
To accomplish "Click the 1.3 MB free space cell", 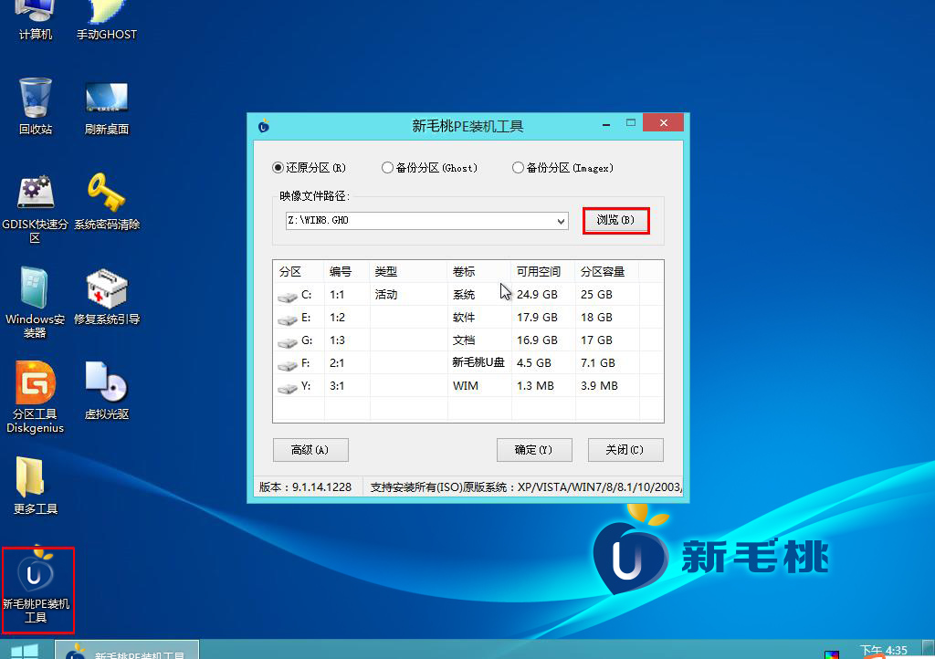I will [x=535, y=386].
